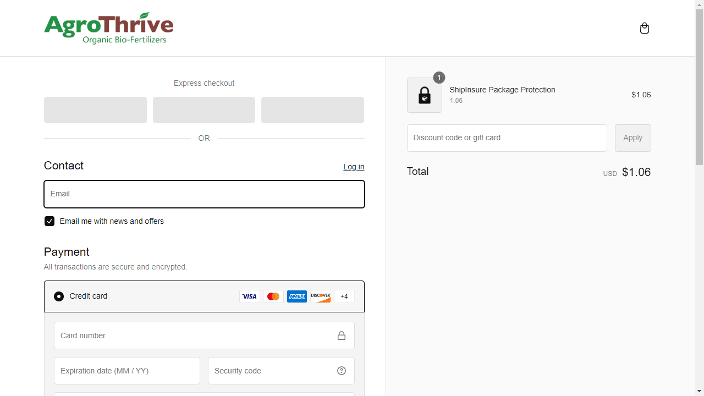The width and height of the screenshot is (704, 396).
Task: Click the Log in link
Action: click(x=354, y=167)
